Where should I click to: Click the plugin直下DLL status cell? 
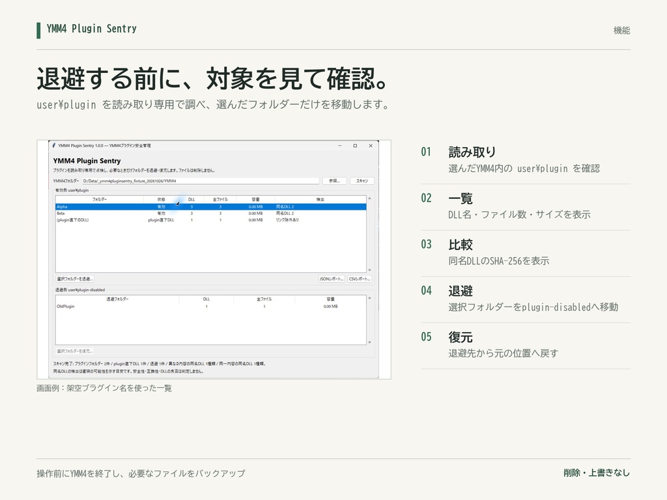(162, 220)
